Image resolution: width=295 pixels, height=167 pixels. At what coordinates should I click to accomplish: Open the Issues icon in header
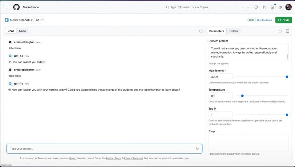(256, 7)
